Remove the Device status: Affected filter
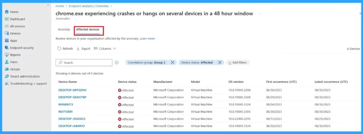Viewport: 363px width, 134px height. [220, 62]
